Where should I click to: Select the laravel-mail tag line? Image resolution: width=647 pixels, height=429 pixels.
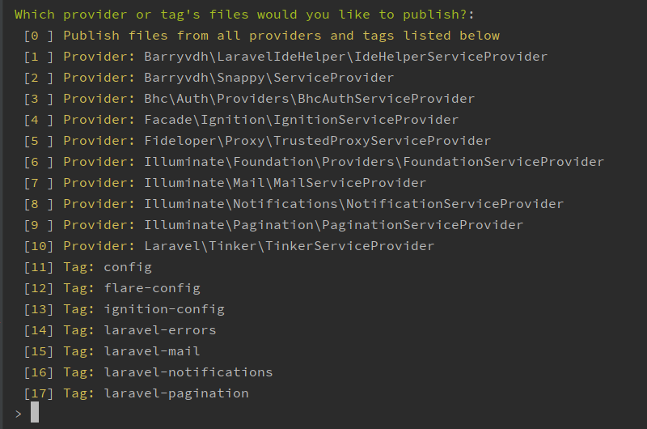point(131,351)
